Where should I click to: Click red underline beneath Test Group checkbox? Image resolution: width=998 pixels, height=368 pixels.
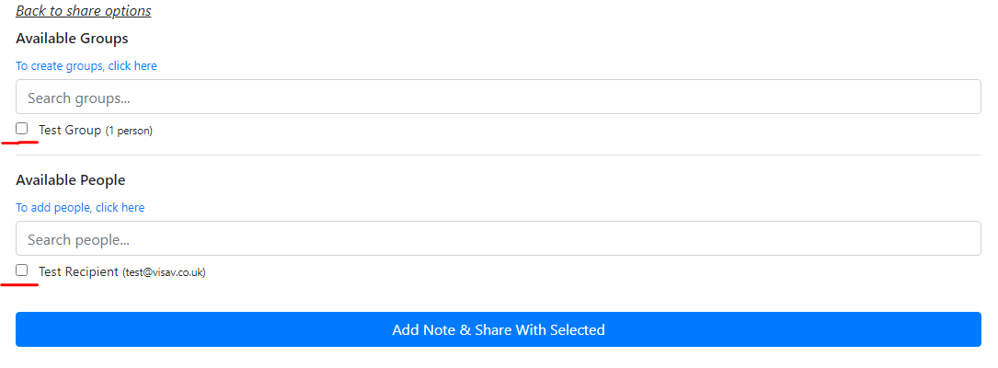click(x=19, y=143)
